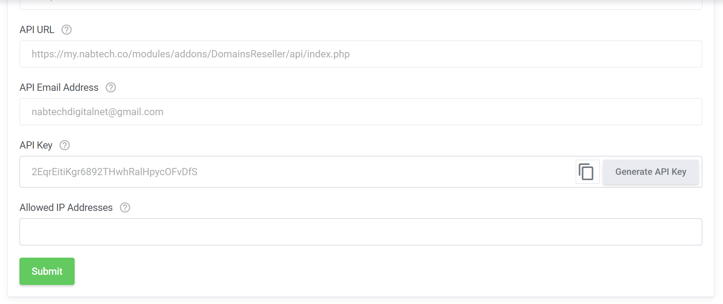Click the partially visible field above API URL
The width and height of the screenshot is (723, 304).
[361, 5]
